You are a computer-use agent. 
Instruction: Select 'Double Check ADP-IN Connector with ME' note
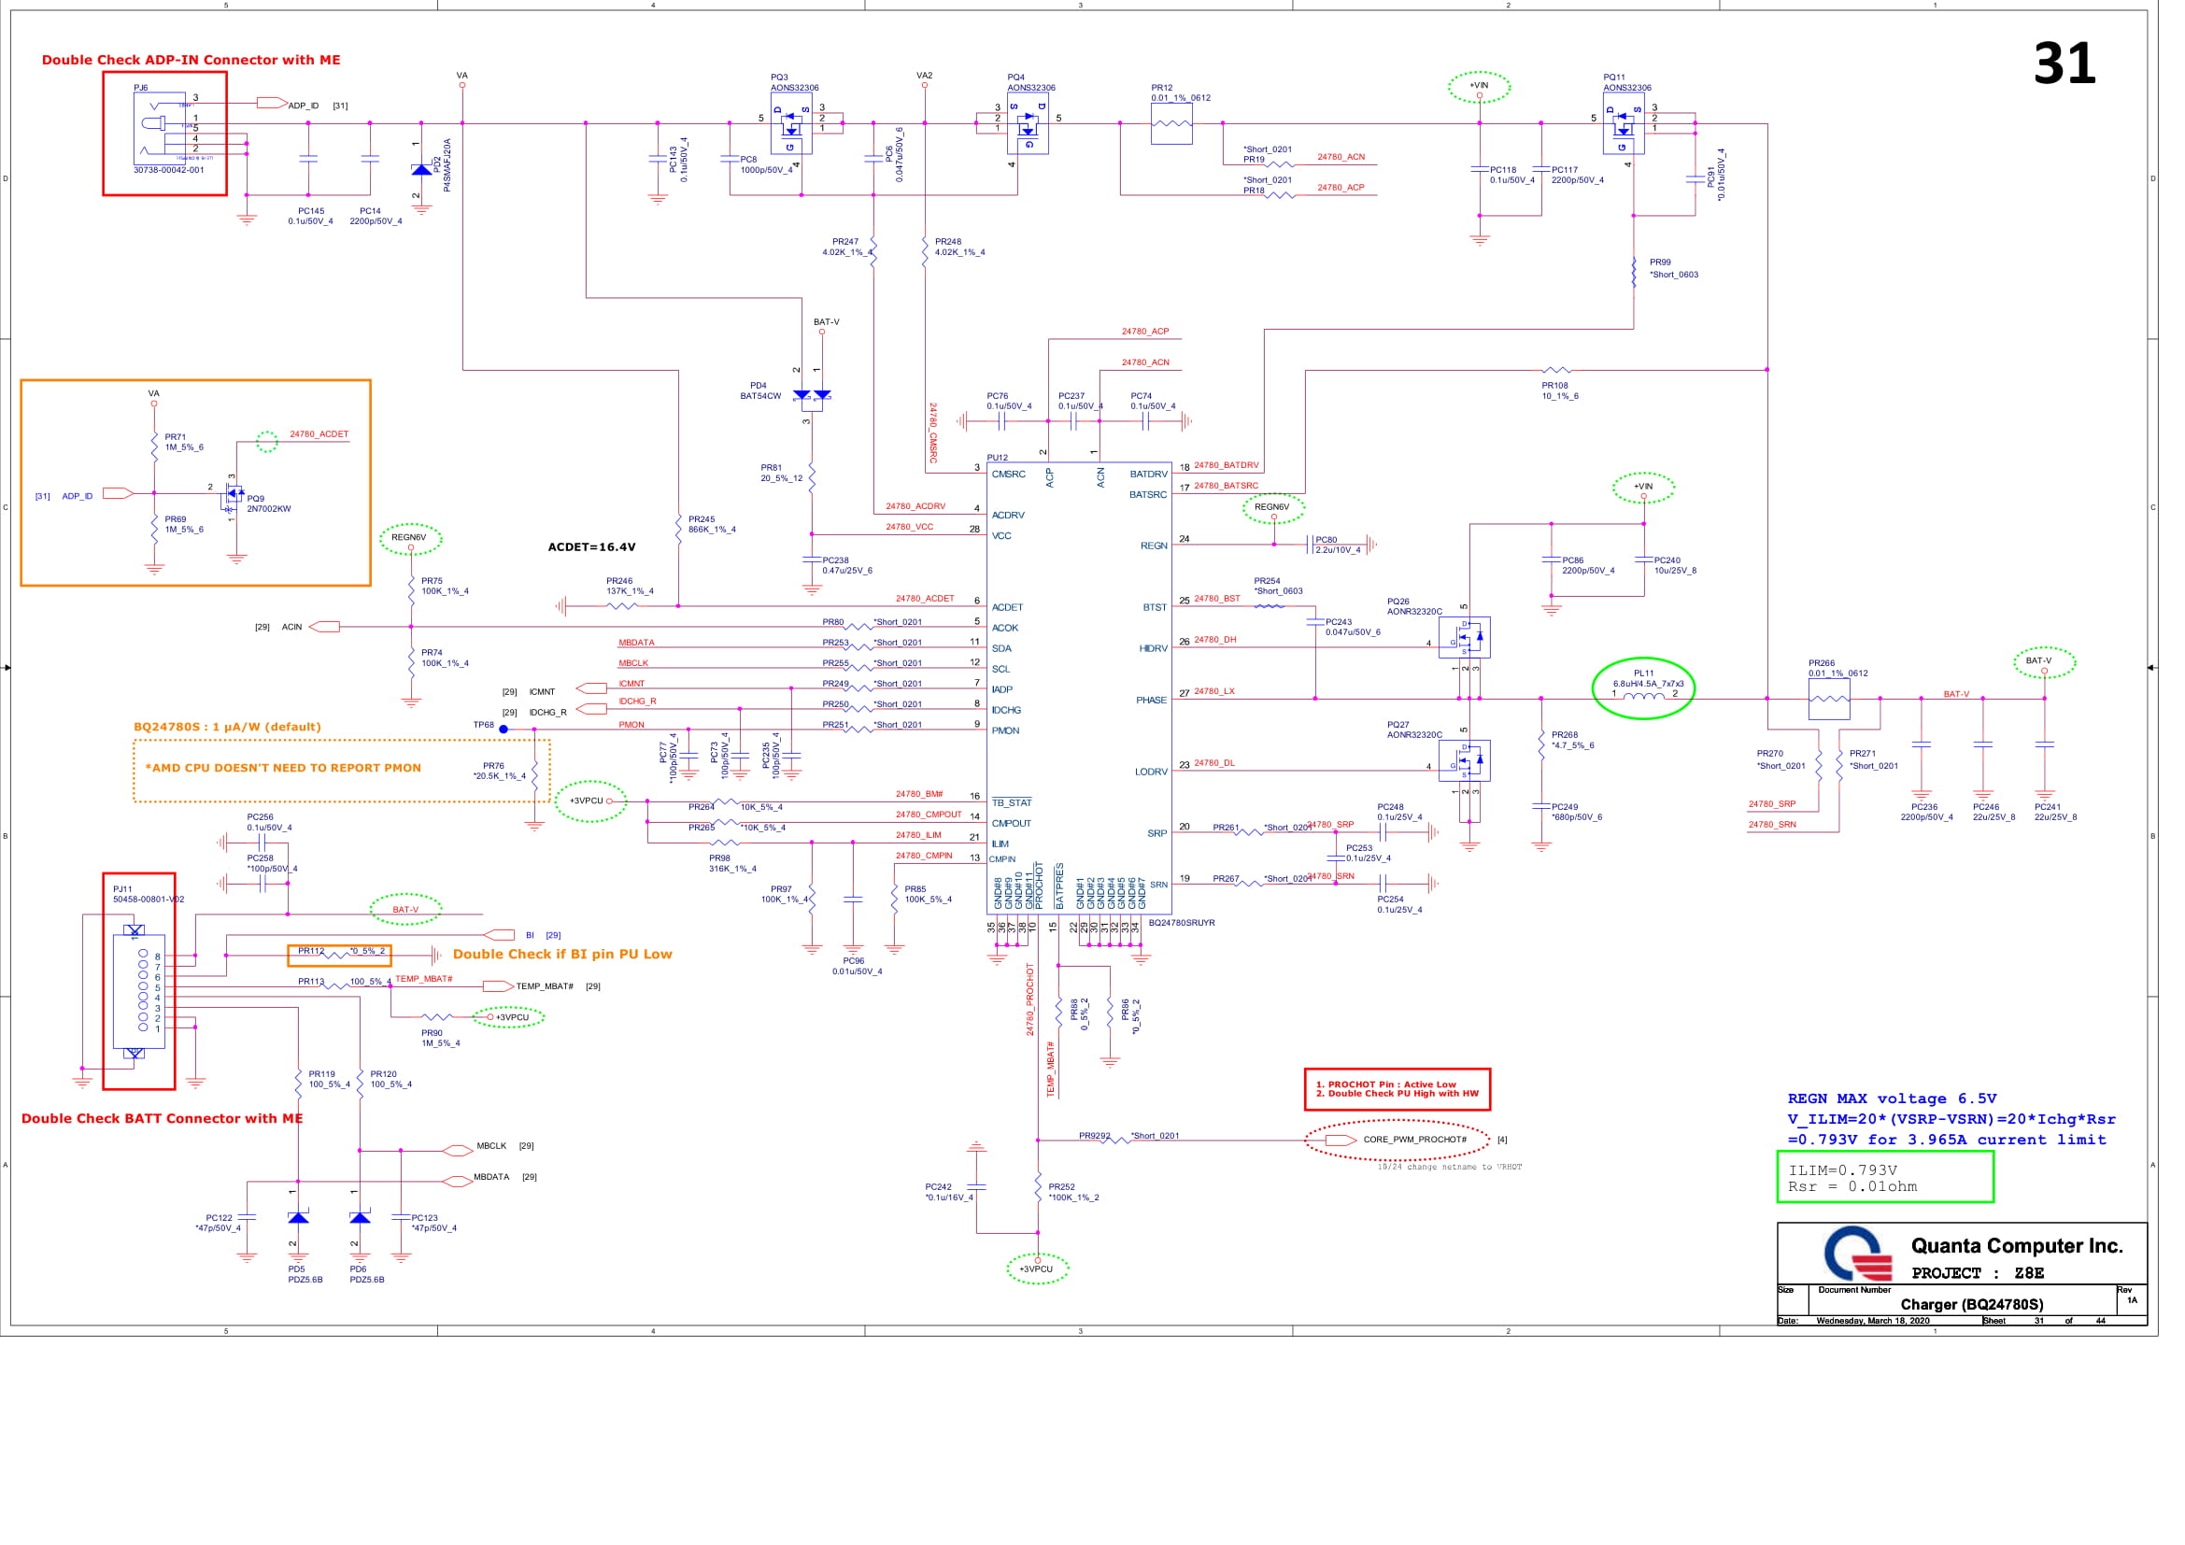pyautogui.click(x=192, y=60)
